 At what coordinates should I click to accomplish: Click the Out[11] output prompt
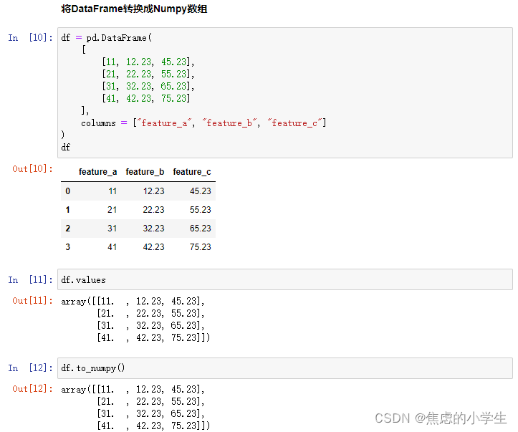[32, 301]
